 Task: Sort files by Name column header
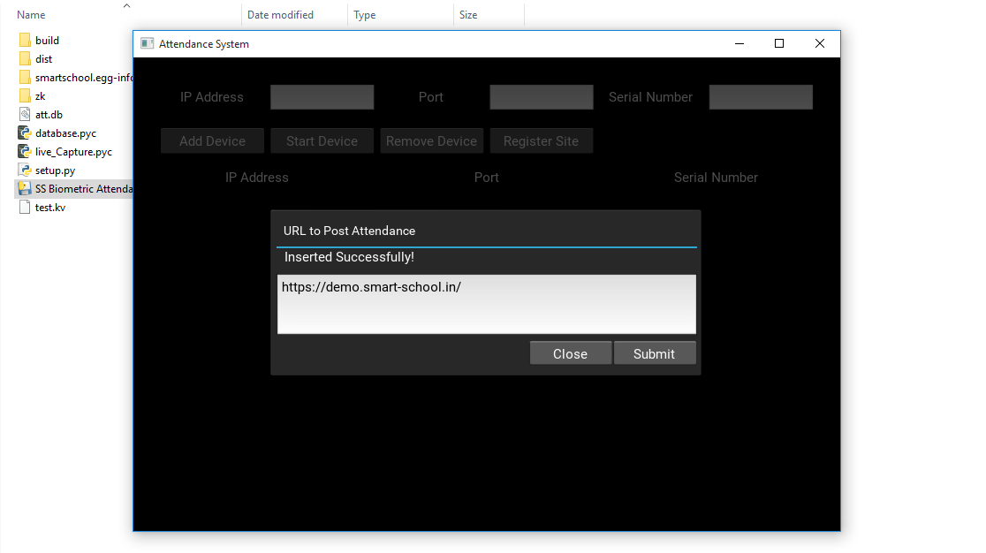[x=32, y=15]
